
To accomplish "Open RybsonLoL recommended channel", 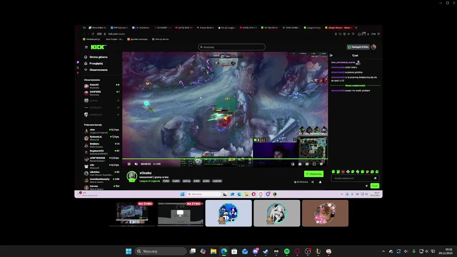I will tap(102, 138).
